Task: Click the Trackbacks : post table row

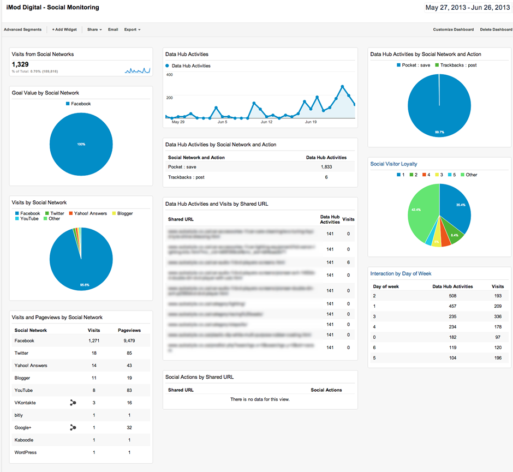Action: coord(260,177)
